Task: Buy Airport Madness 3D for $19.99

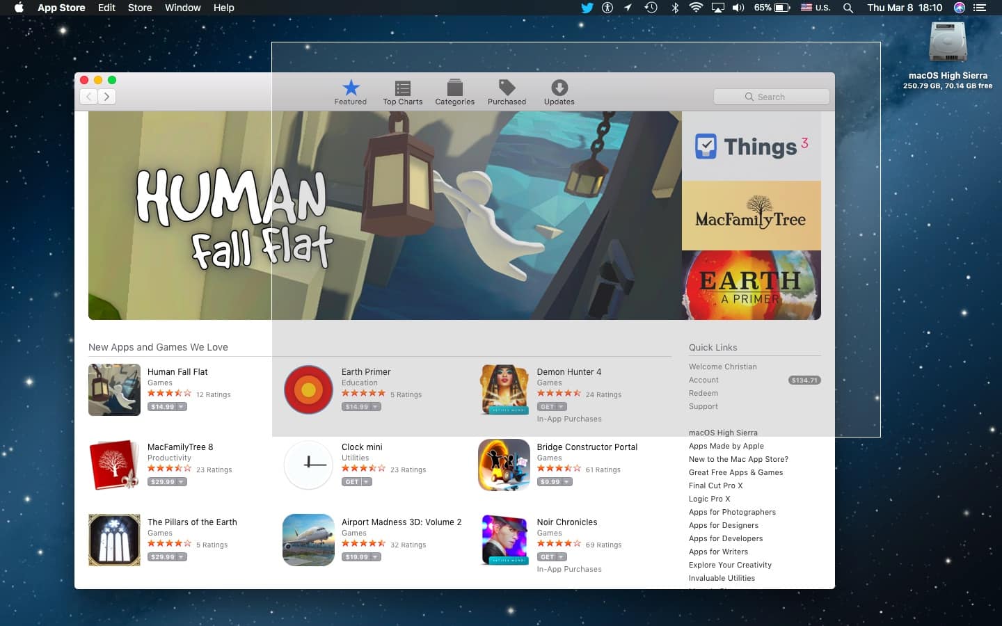Action: (361, 557)
